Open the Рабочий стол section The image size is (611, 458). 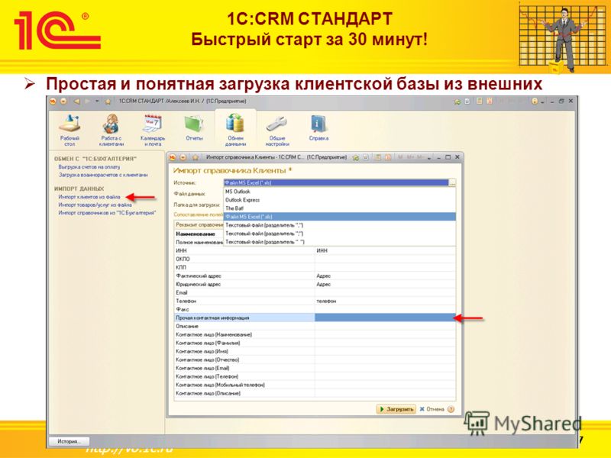tap(70, 131)
